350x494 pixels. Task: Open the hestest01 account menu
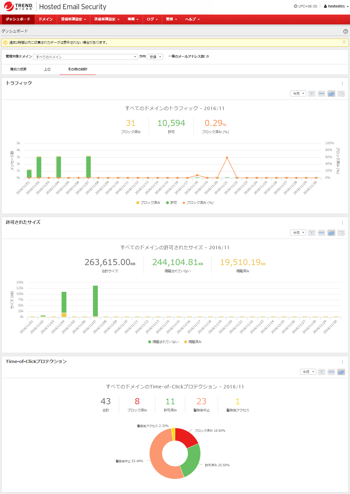[x=336, y=6]
